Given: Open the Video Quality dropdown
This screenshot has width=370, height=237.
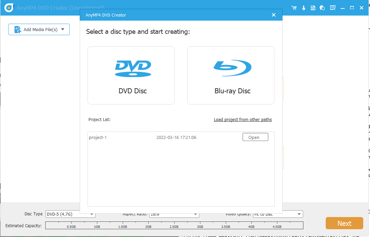Looking at the screenshot, I should tap(278, 214).
